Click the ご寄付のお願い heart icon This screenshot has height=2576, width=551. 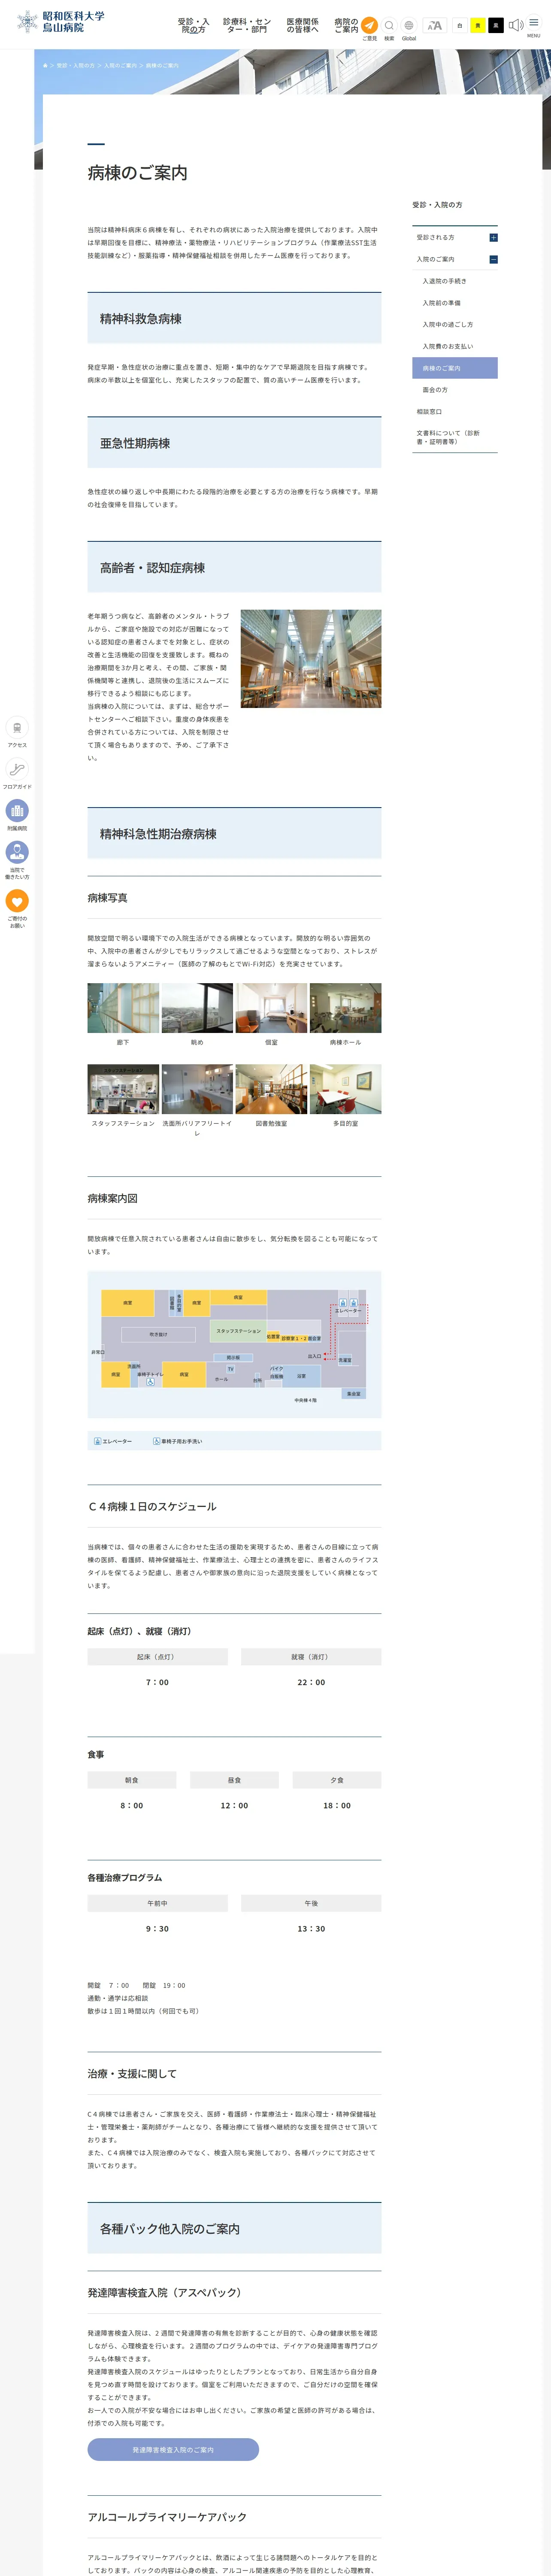tap(17, 901)
